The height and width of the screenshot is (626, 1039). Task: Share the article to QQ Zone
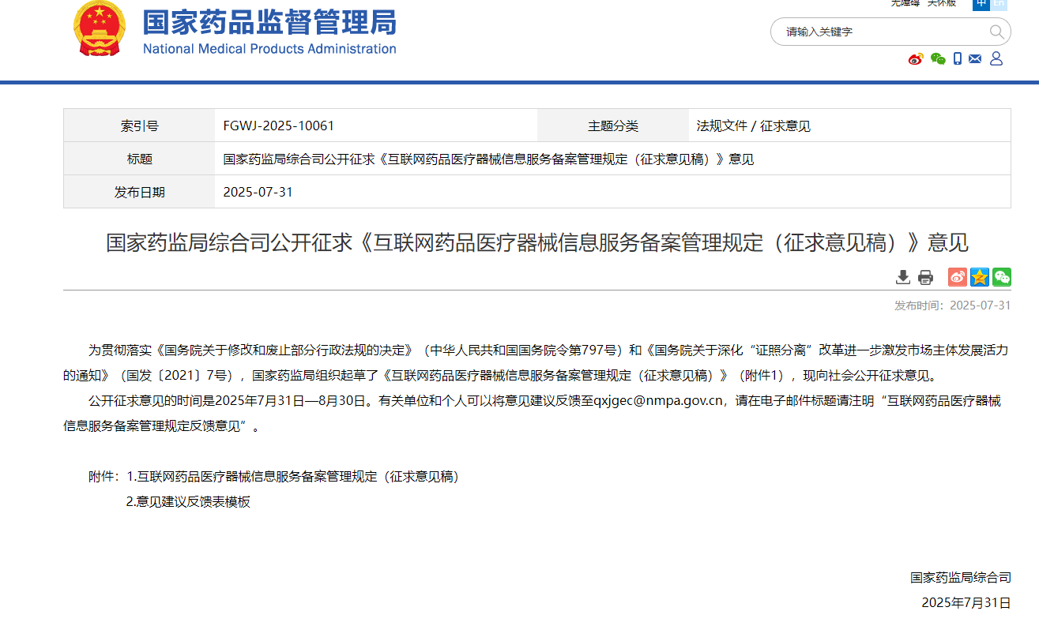tap(980, 277)
